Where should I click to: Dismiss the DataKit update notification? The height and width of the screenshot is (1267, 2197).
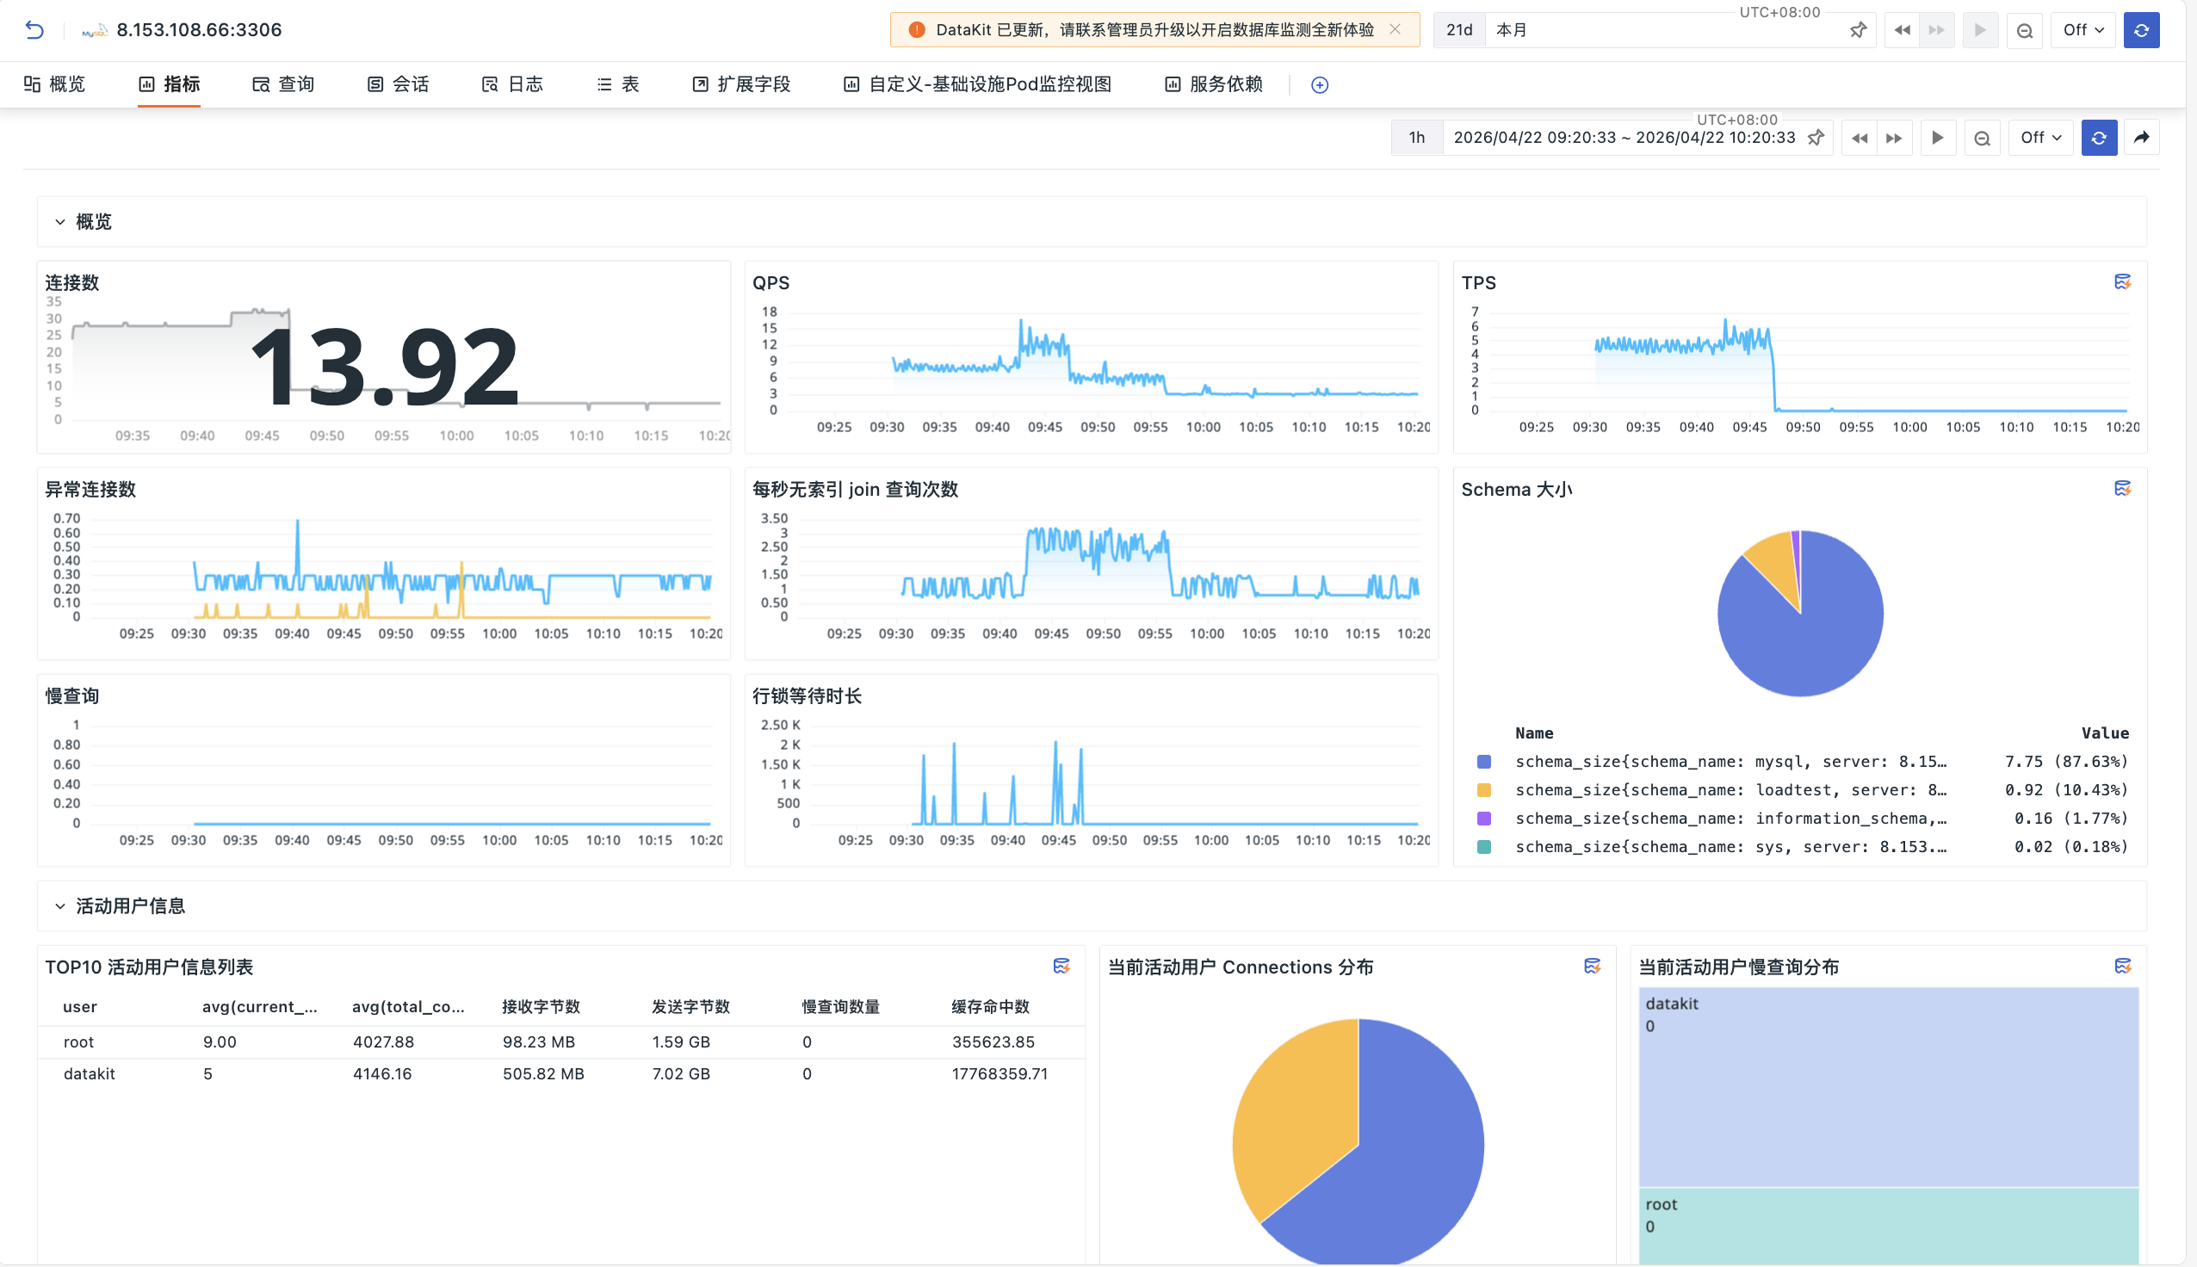point(1395,29)
